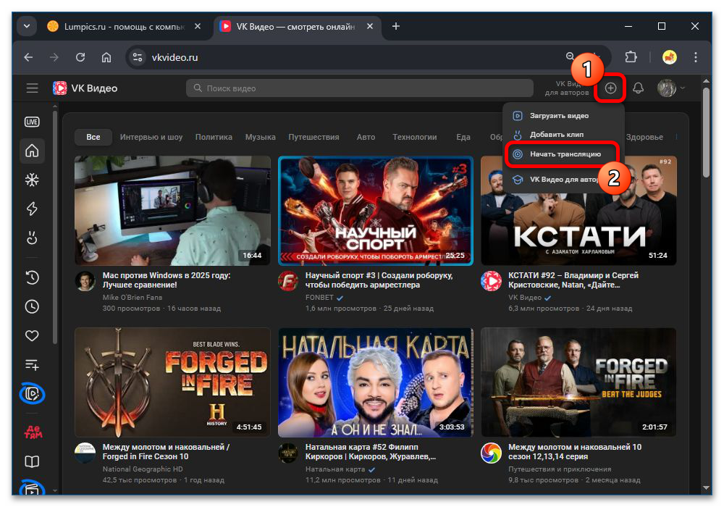
Task: Open a new browser tab
Action: coord(396,26)
